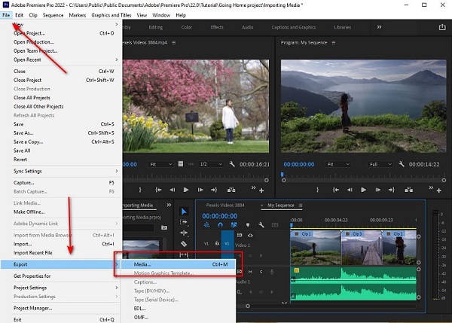Toggle insert as nests sequence option
This screenshot has width=452, height=323.
206,225
